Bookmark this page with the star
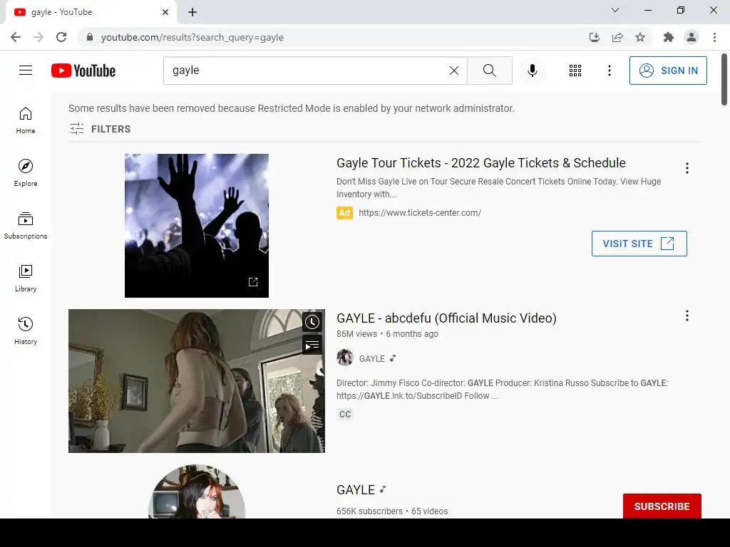This screenshot has height=547, width=730. 640,37
